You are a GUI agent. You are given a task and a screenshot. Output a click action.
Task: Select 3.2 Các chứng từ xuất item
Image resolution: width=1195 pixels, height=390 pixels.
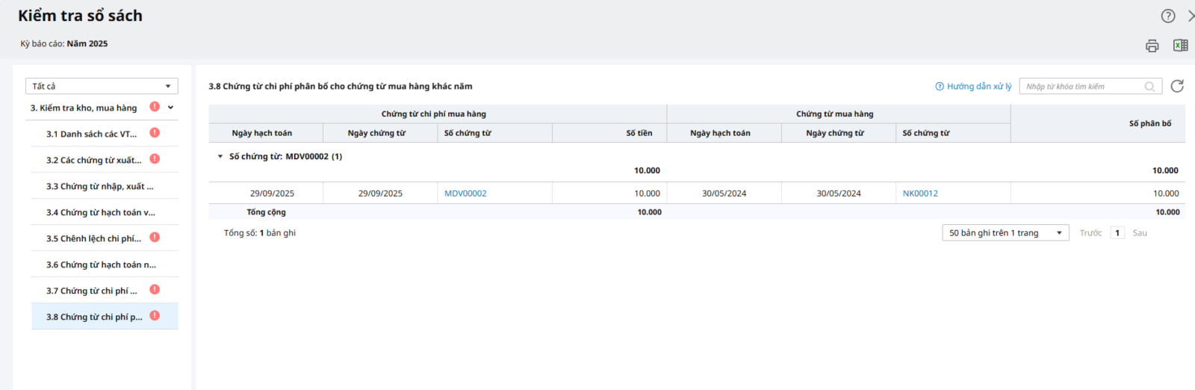93,160
